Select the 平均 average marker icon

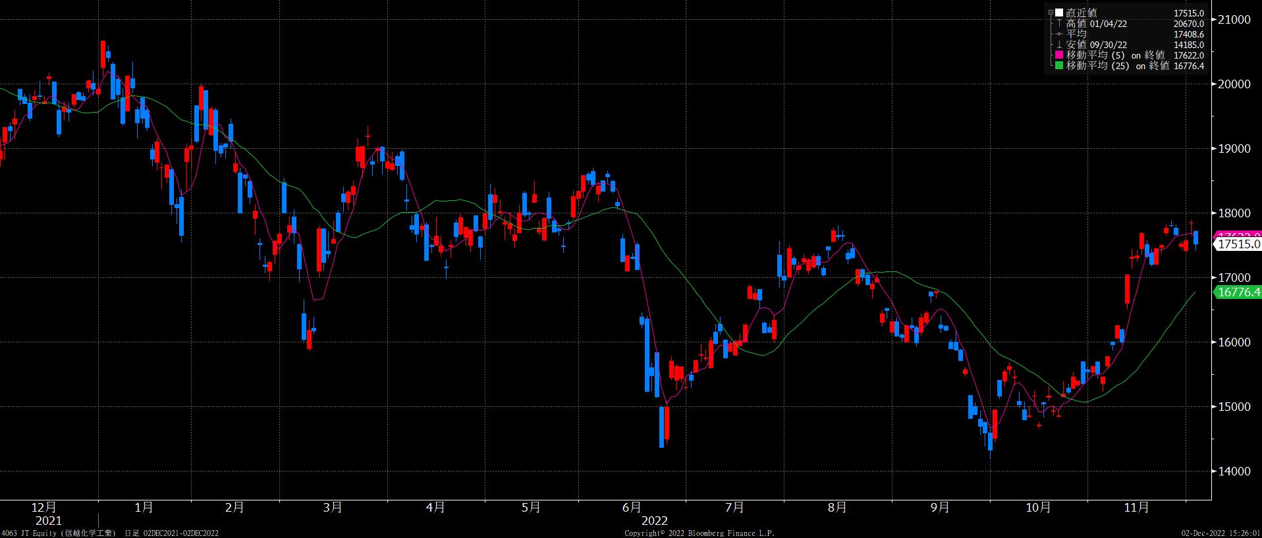[1059, 34]
